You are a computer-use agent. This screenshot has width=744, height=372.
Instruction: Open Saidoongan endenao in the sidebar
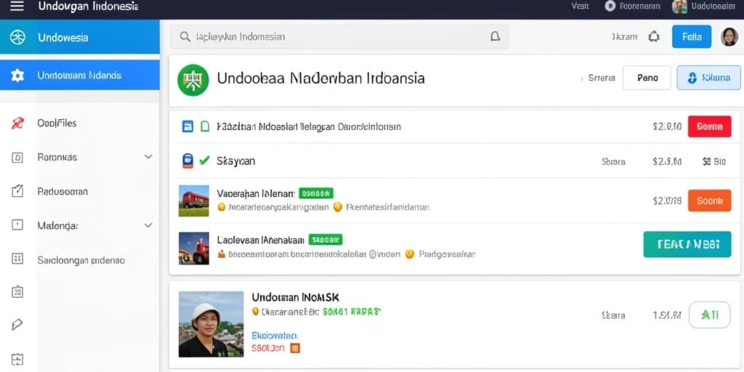81,260
